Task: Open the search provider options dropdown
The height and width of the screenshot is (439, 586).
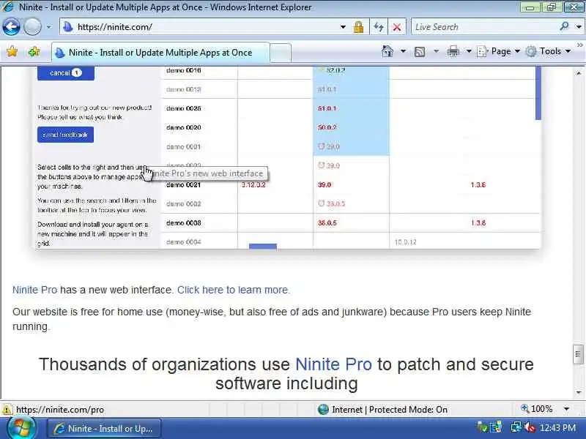Action: (579, 27)
